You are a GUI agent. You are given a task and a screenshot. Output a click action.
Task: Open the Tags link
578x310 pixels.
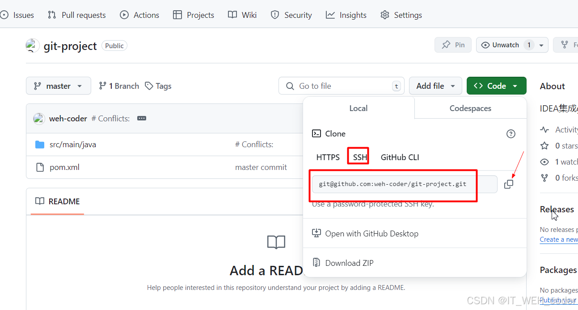[158, 86]
